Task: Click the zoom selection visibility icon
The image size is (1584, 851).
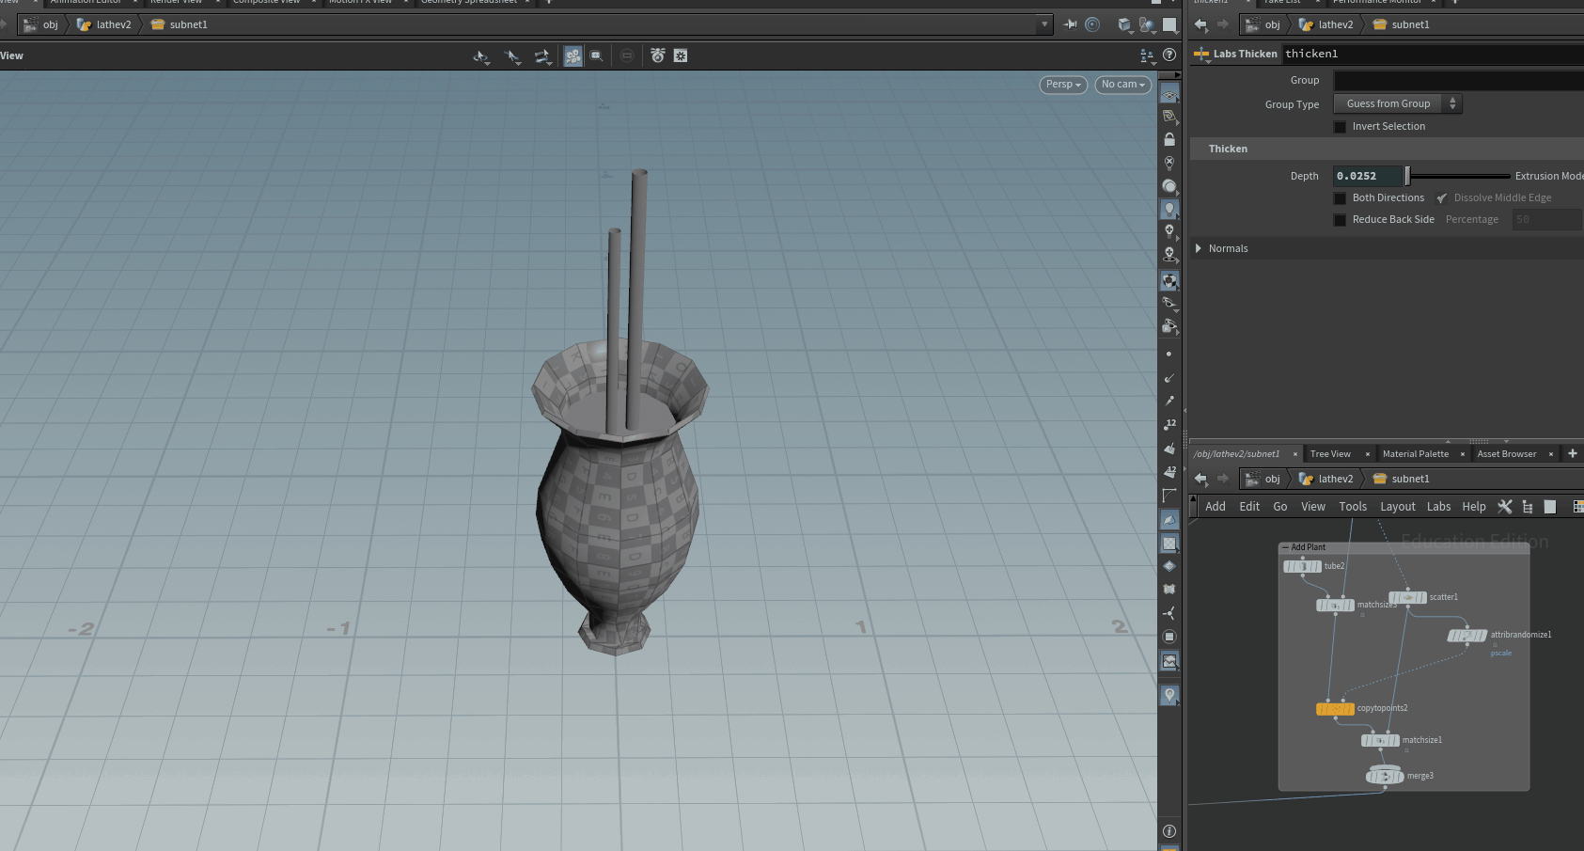Action: click(596, 56)
